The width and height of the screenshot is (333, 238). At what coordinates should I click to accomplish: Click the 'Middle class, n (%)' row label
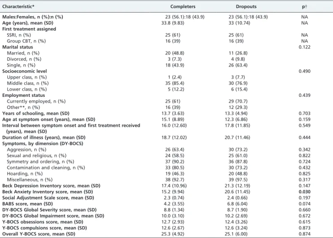28,83
